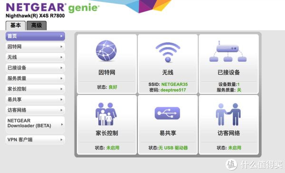Viewport: 285px width, 173px height.
Task: Open the VPN 客户端 sidebar menu item
Action: [x=35, y=140]
